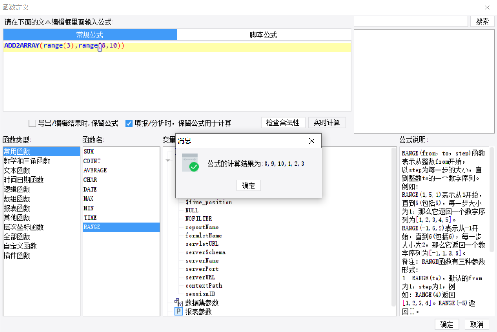This screenshot has height=332, width=497.
Task: Select the 常规公式 tab
Action: [x=90, y=35]
